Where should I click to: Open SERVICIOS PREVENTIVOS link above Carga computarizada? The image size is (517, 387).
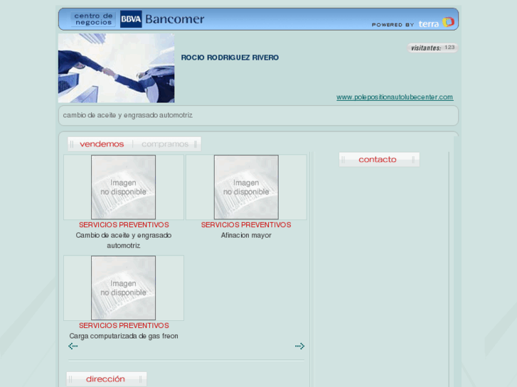[x=124, y=326]
